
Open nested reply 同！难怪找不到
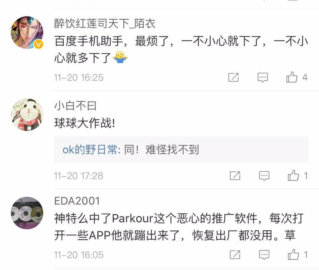[181, 150]
